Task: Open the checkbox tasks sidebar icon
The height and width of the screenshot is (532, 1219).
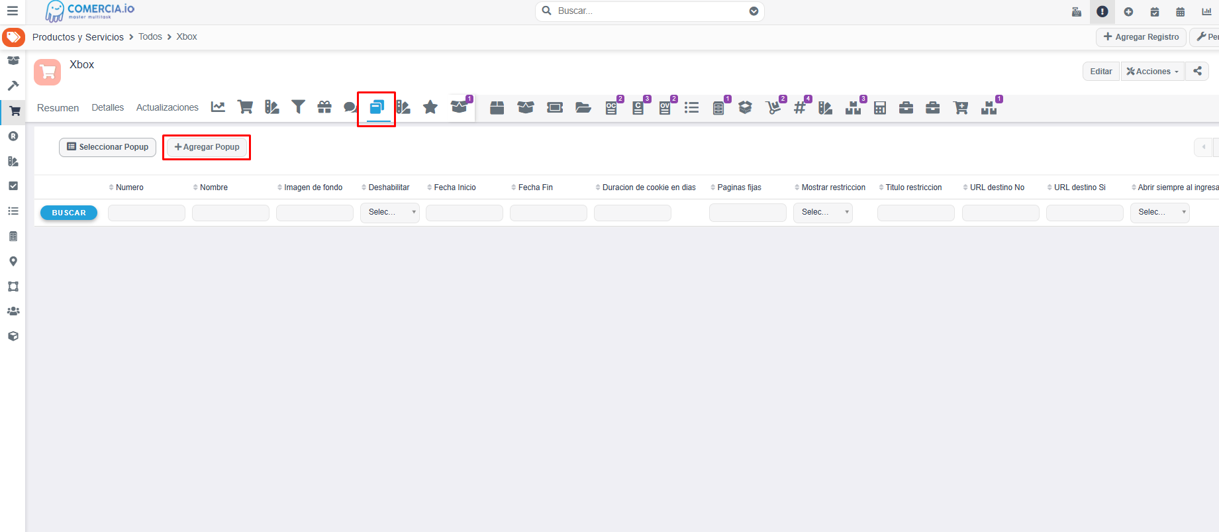Action: (x=13, y=186)
